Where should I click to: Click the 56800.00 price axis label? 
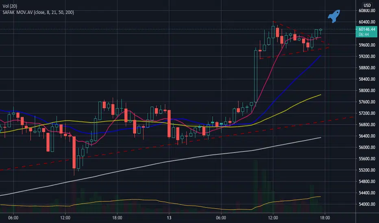[x=367, y=124]
